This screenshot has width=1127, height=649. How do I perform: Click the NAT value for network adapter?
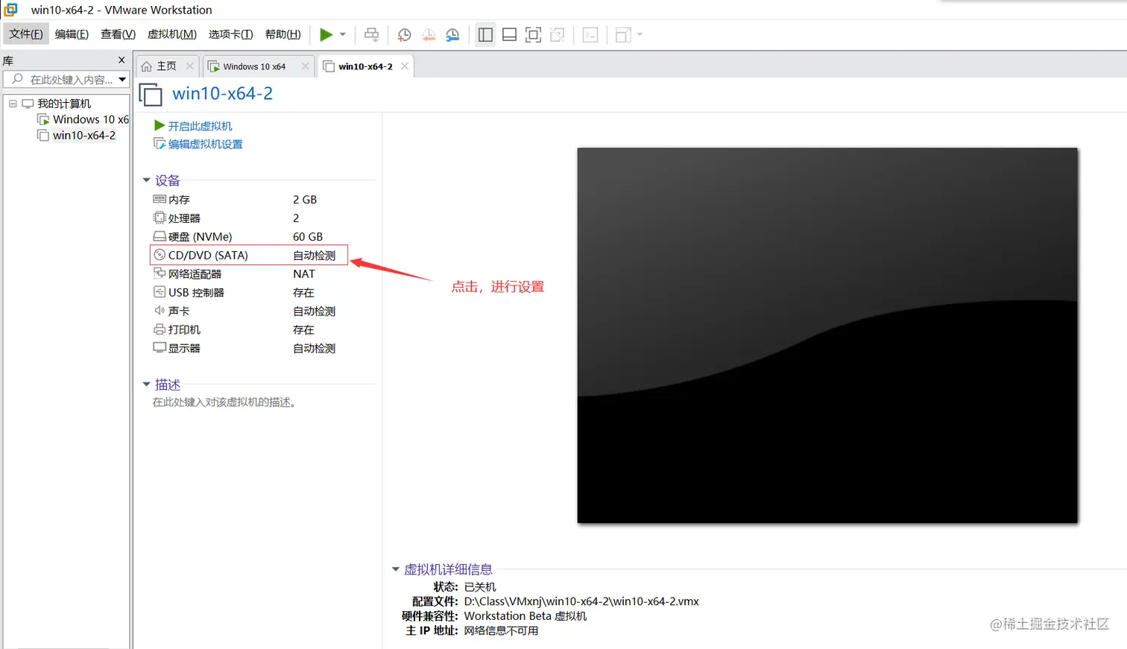click(x=304, y=274)
